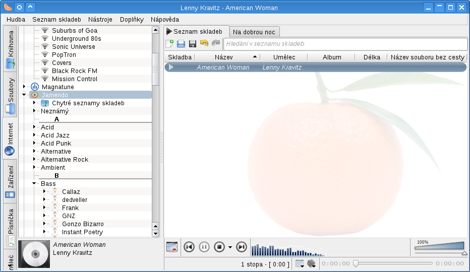
Task: Expand Chytré seznamy skladeb
Action: (34, 103)
